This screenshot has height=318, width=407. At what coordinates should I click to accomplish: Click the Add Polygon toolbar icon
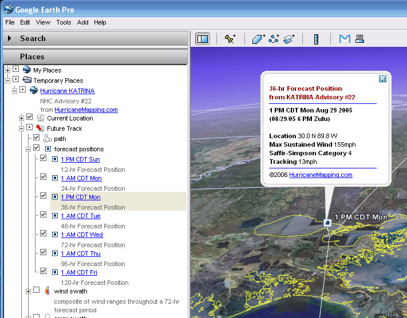pyautogui.click(x=259, y=39)
